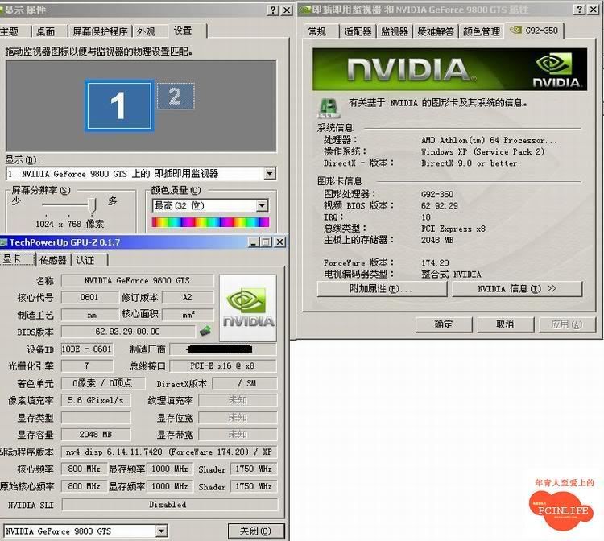Click the PCINLIFE watermark logo
The height and width of the screenshot is (541, 604).
tap(561, 507)
